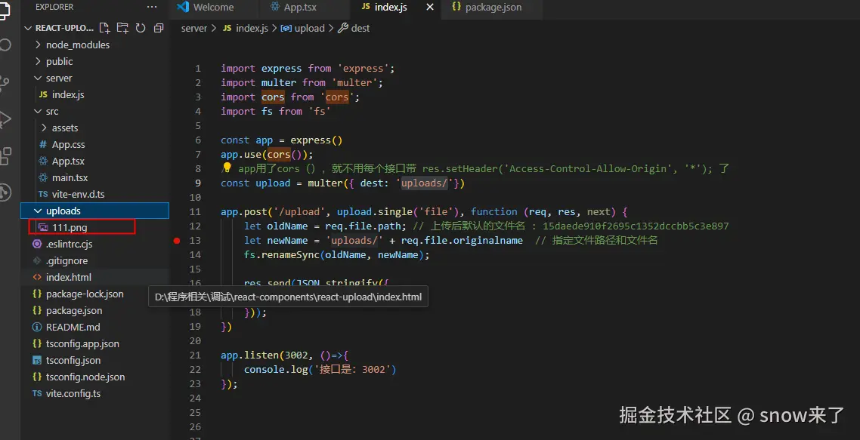
Task: Click line number 21 in the gutter
Action: [195, 355]
